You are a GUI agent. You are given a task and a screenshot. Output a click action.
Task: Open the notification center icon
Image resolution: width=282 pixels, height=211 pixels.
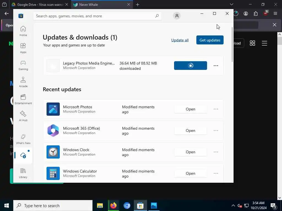(x=273, y=206)
